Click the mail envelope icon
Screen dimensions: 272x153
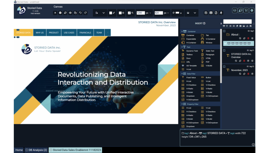(x=235, y=10)
